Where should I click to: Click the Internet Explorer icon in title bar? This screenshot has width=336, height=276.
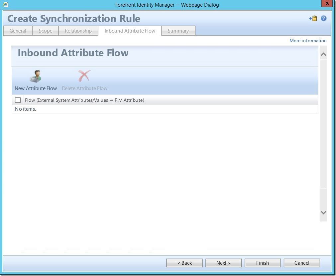click(x=6, y=5)
